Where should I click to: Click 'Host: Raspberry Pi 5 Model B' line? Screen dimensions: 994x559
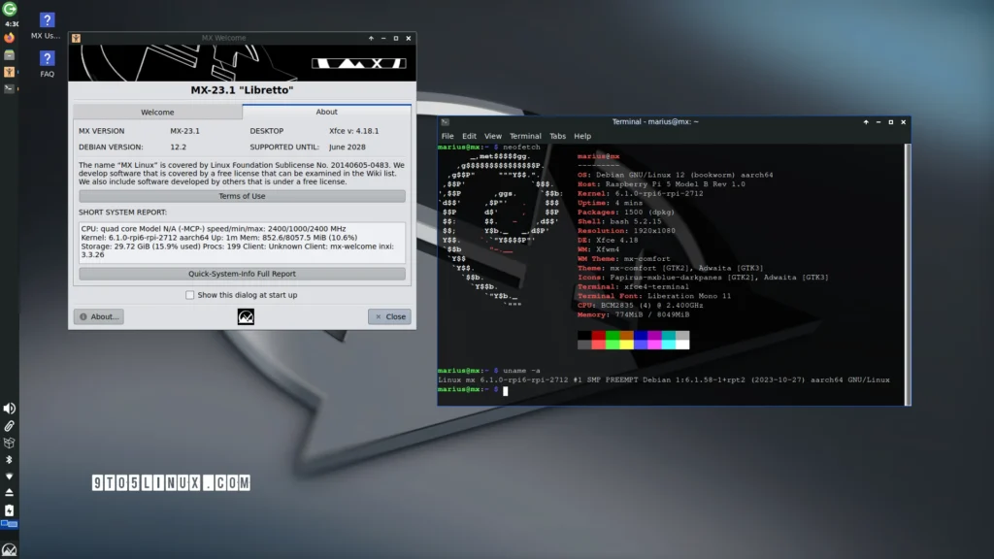coord(661,183)
